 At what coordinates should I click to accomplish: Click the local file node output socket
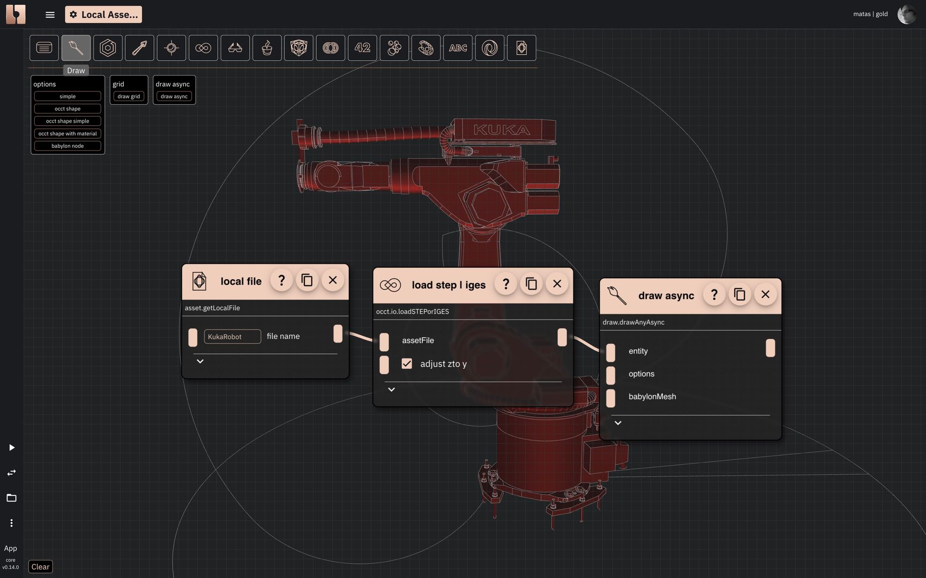tap(338, 333)
